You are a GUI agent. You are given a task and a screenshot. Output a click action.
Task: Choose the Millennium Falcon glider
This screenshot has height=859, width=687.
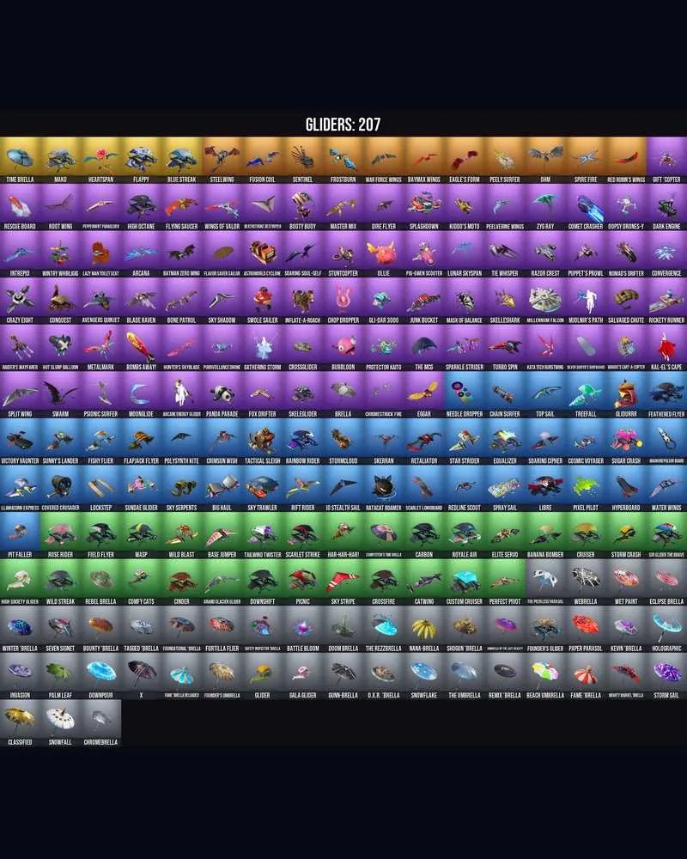coord(545,301)
